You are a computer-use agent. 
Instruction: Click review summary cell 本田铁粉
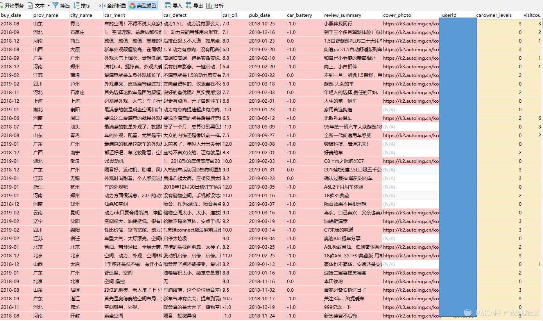coord(353,282)
